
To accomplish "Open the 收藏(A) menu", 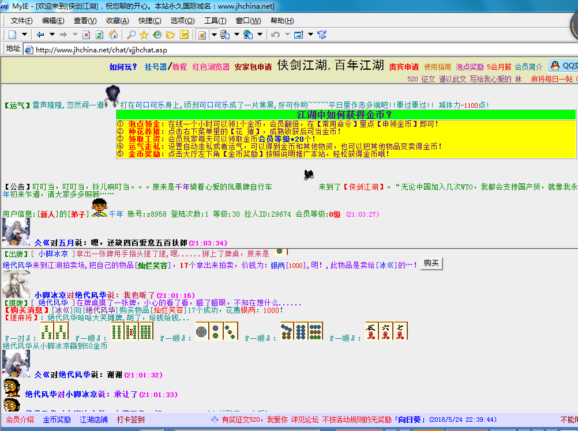I will (118, 21).
